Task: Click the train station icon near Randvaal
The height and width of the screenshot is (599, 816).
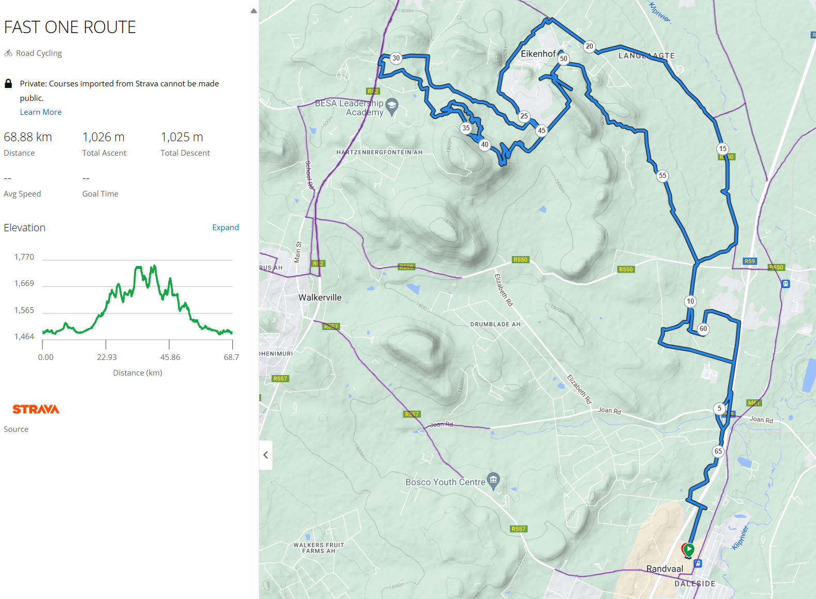Action: [x=698, y=563]
